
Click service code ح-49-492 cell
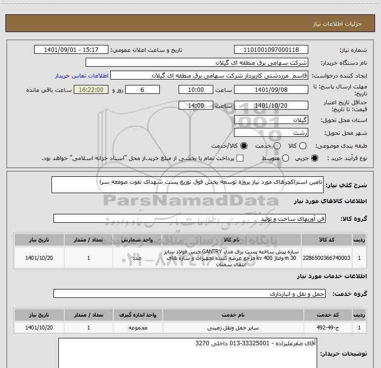click(x=328, y=327)
